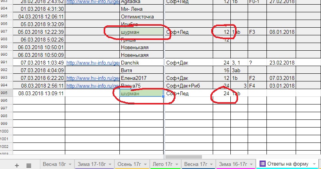Screen dimensions: 321x169
Task: Switch to the Весна 17г sheet tab
Action: pos(196,164)
